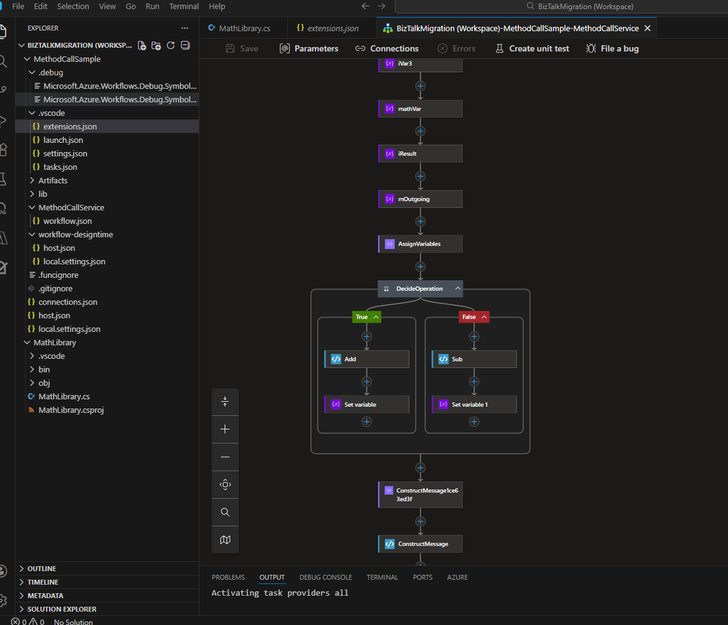Collapse the True branch chevron
Image resolution: width=728 pixels, height=625 pixels.
tap(376, 317)
